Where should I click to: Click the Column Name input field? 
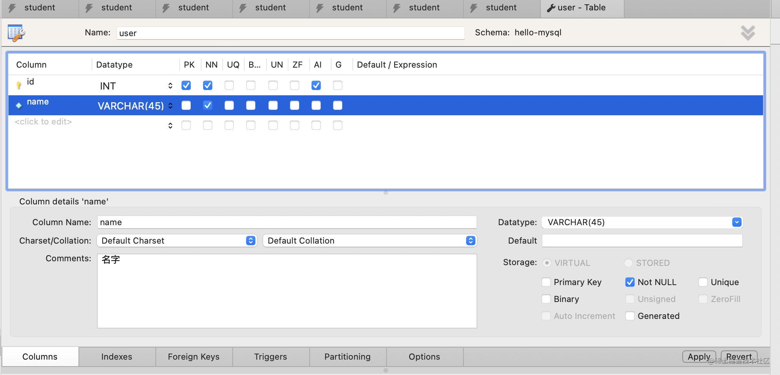click(x=287, y=222)
